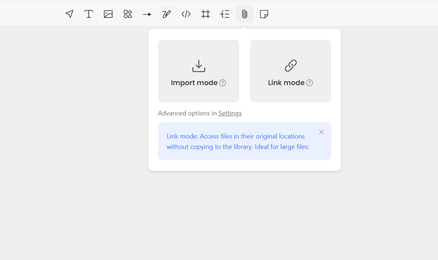Open the help icon beside Link mode
The height and width of the screenshot is (260, 438).
click(x=310, y=83)
